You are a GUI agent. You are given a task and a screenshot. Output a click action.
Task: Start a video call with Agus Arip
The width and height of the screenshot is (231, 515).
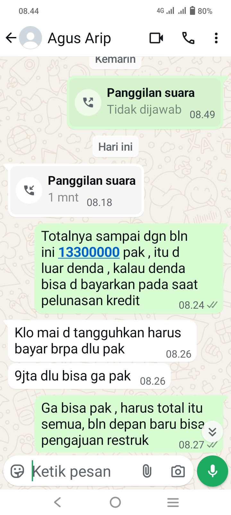point(156,38)
